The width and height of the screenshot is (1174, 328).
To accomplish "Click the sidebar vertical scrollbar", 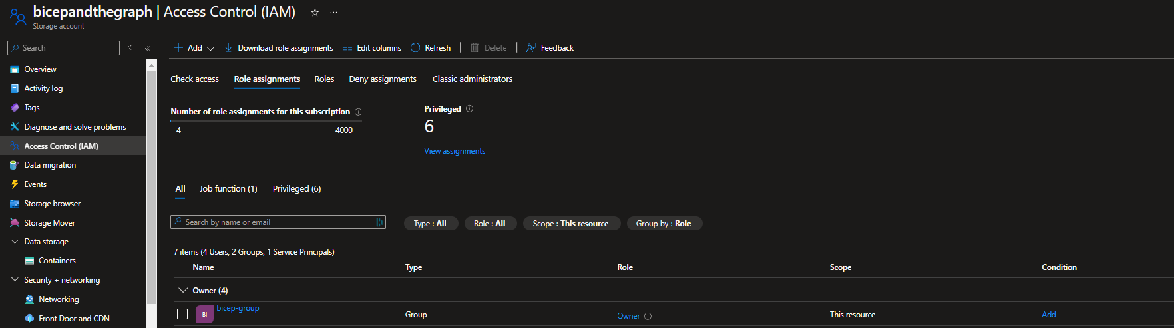I will (152, 186).
